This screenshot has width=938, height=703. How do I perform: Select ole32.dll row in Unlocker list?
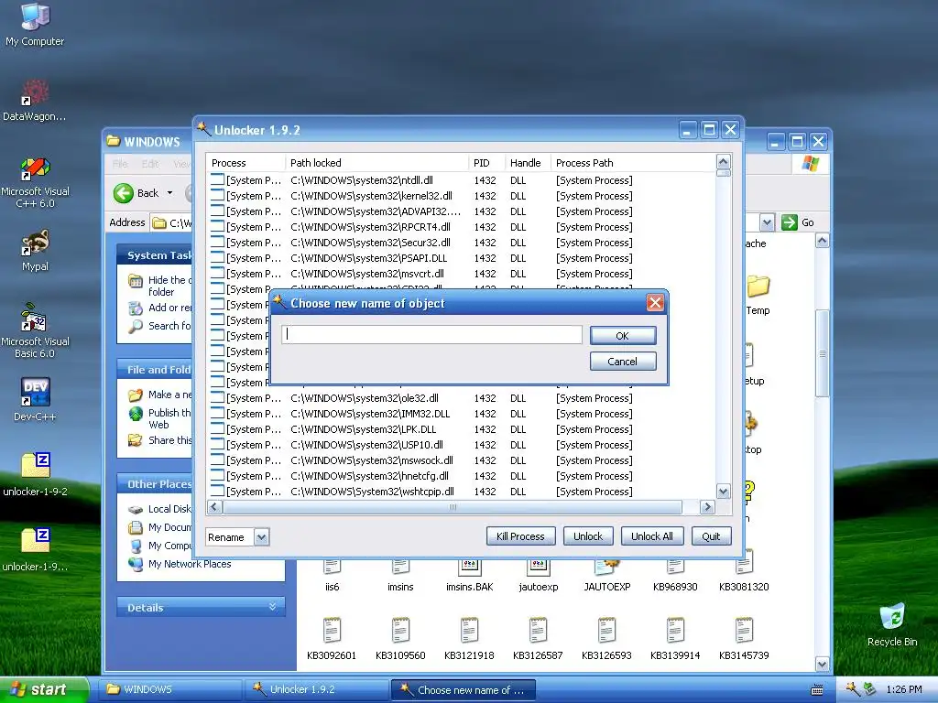tap(461, 398)
